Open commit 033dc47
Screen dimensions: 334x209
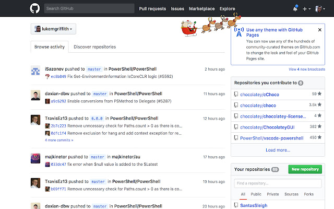point(58,164)
